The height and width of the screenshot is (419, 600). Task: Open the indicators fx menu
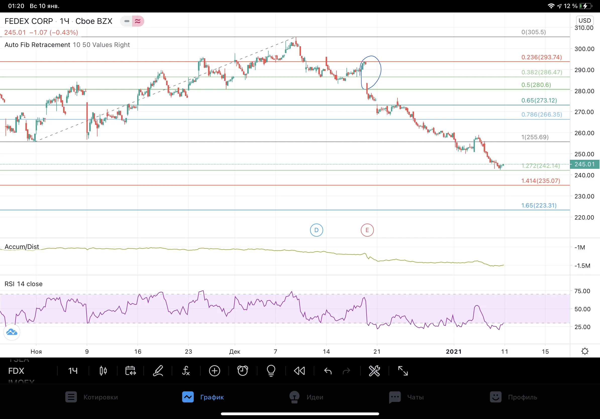(x=186, y=371)
